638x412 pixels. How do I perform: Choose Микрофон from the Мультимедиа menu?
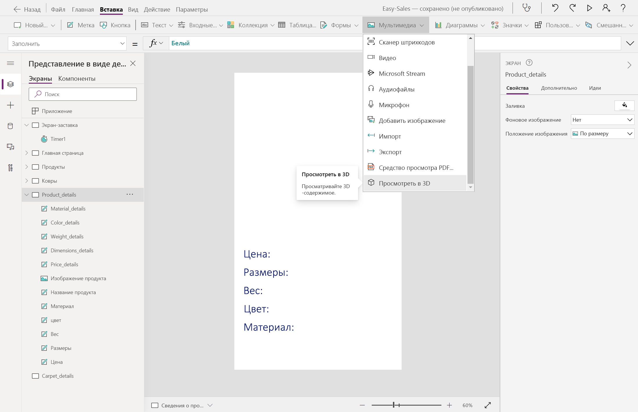[x=394, y=105]
